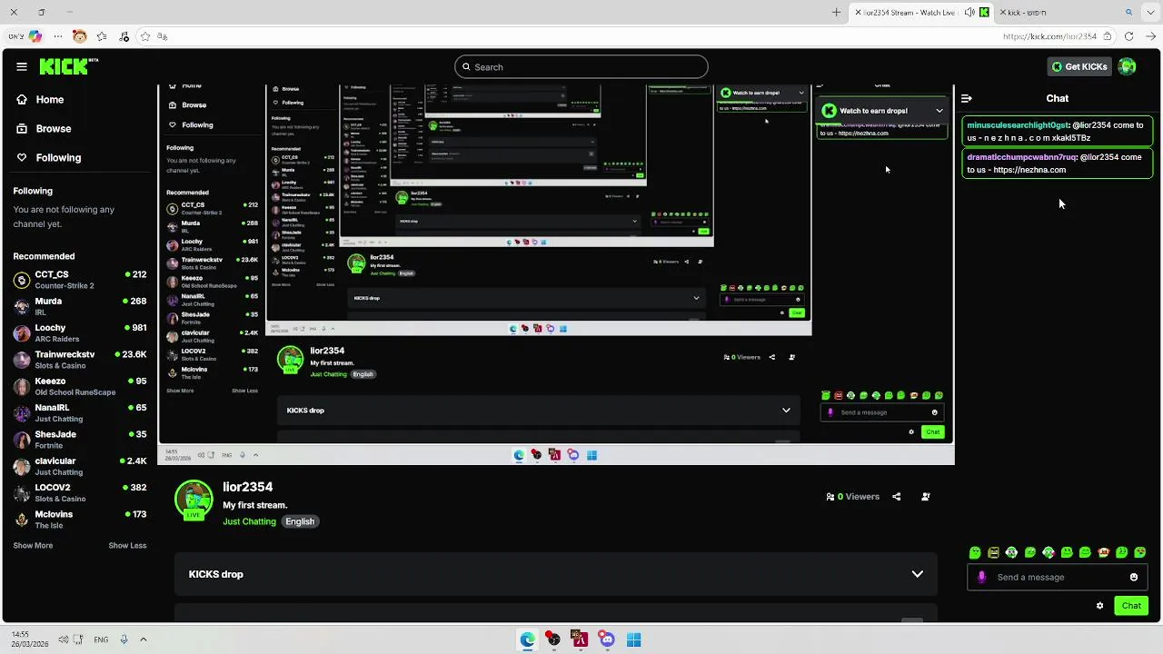The image size is (1163, 654).
Task: Open Following in the sidebar
Action: point(49,158)
